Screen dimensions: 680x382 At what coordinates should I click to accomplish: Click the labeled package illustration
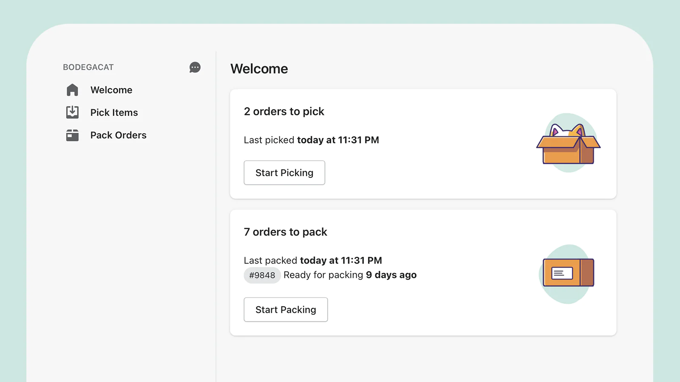point(568,273)
